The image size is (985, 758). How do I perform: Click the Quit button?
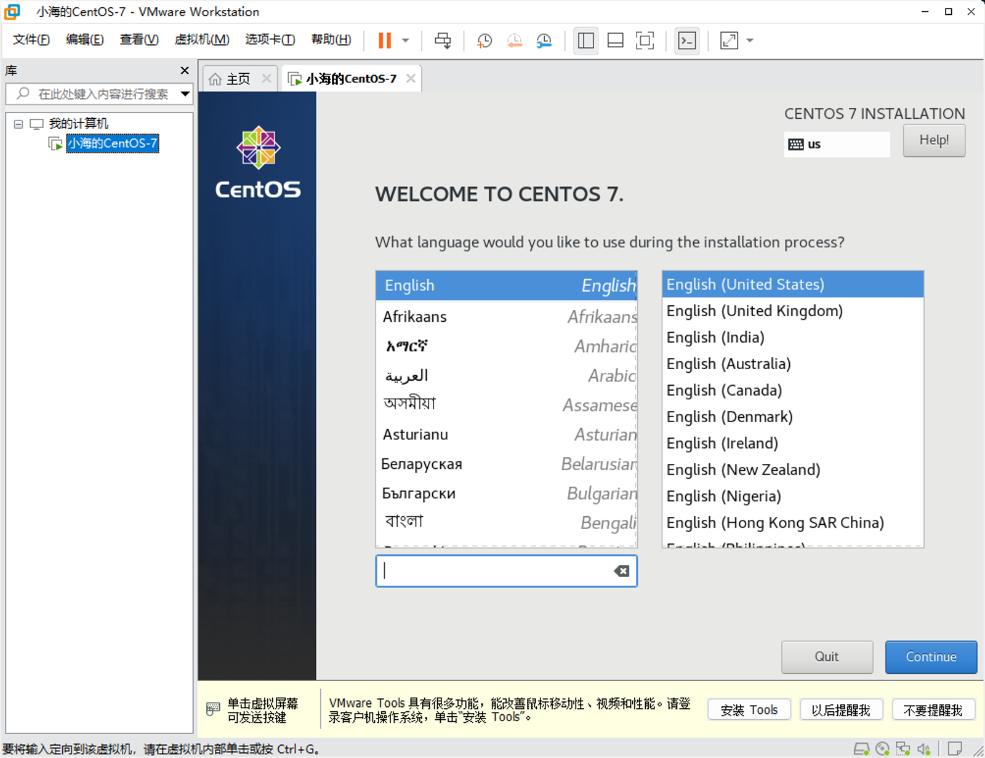pyautogui.click(x=827, y=656)
